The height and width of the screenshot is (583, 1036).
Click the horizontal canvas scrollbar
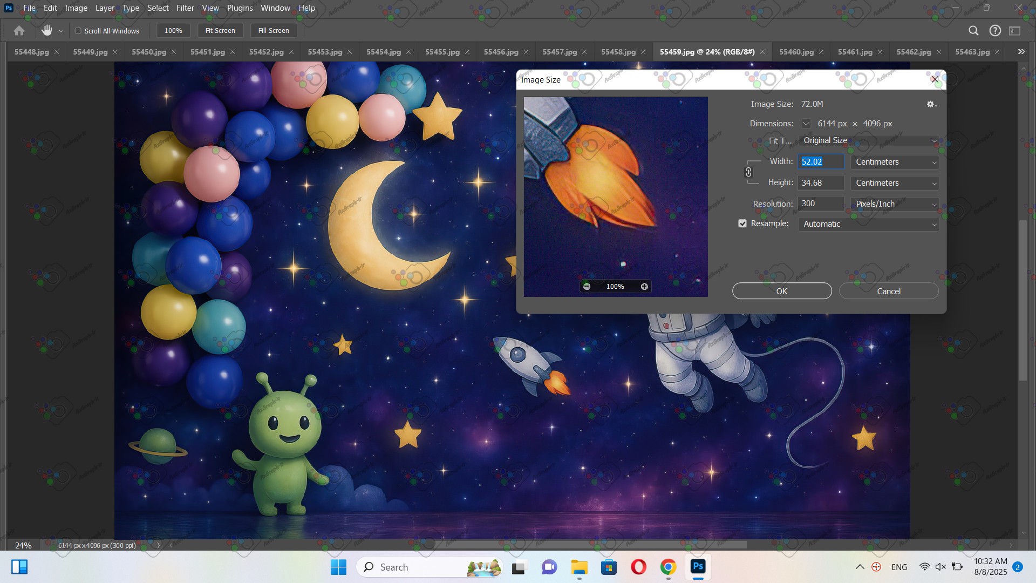[x=590, y=545]
